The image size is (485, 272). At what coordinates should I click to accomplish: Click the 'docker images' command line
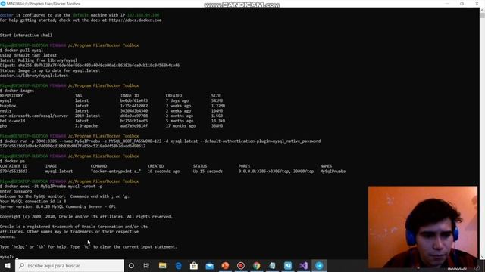[x=17, y=91]
